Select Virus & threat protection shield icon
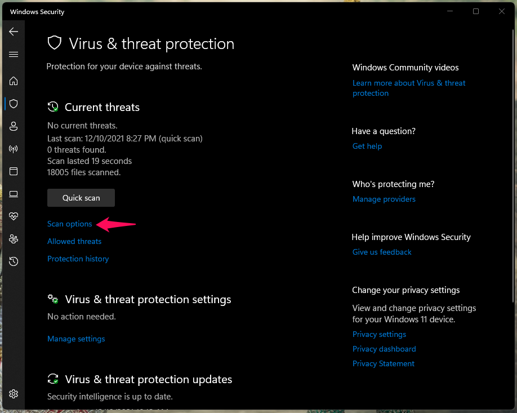 click(x=14, y=104)
